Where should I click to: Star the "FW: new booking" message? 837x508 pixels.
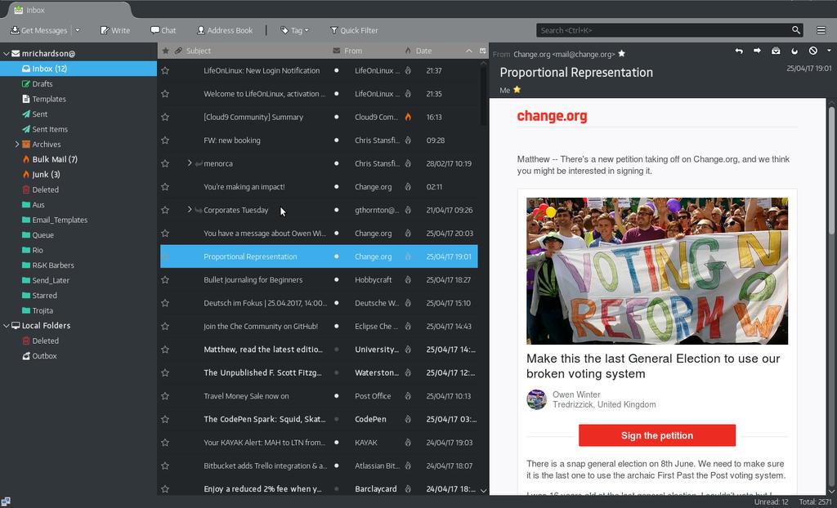pyautogui.click(x=165, y=140)
